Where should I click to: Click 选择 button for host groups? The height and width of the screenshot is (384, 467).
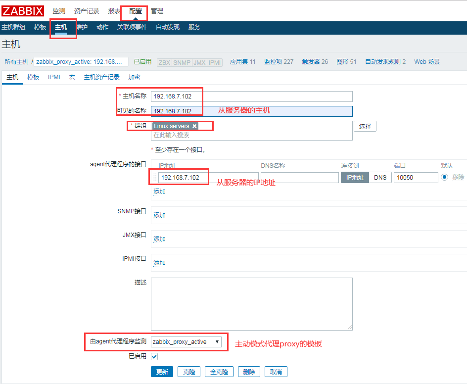365,126
